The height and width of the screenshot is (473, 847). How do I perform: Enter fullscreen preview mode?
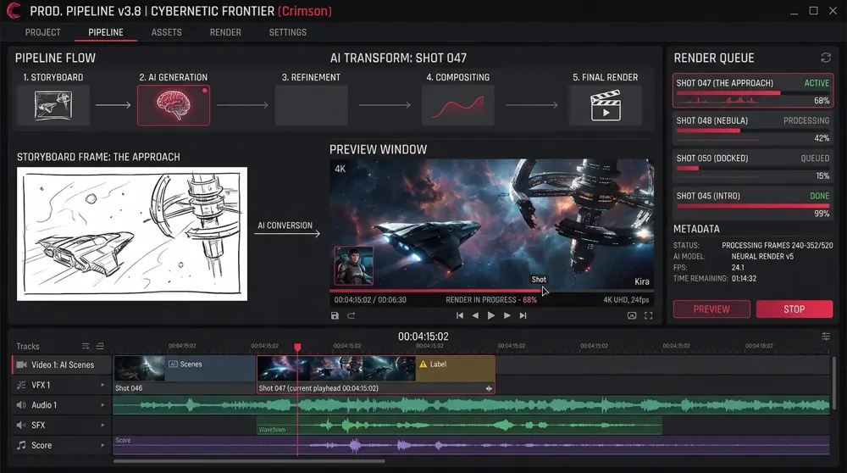pyautogui.click(x=648, y=315)
